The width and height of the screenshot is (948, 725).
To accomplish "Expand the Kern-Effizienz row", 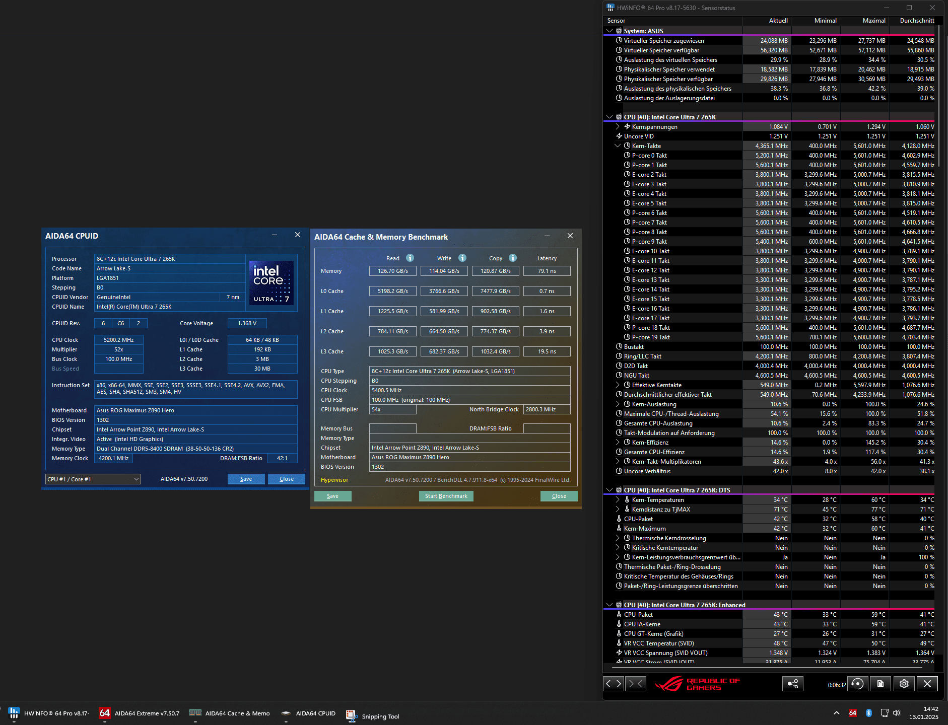I will tap(618, 443).
